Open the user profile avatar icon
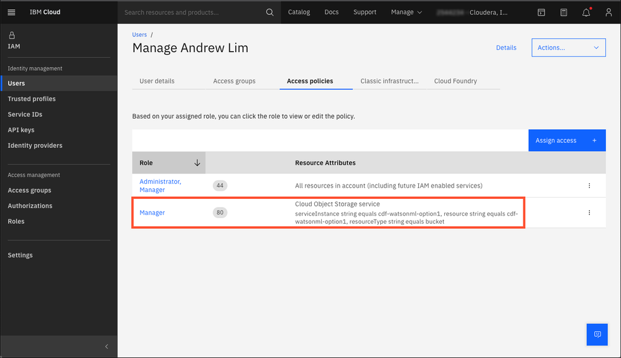The width and height of the screenshot is (621, 358). (609, 12)
